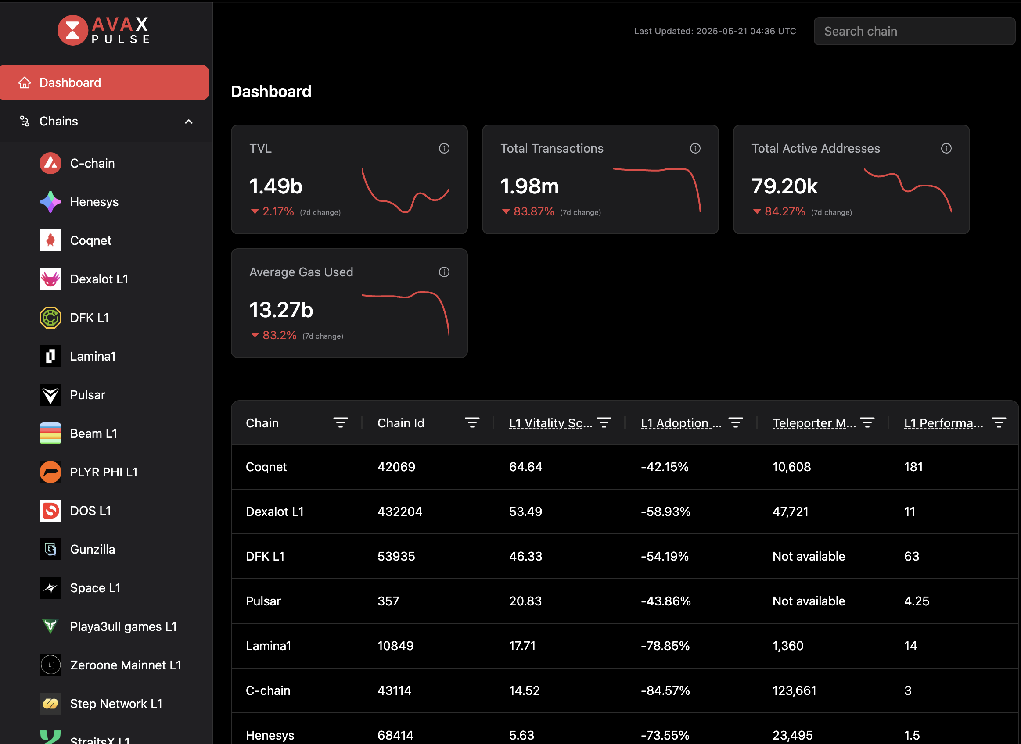Click the Space L1 chain icon
Screen dimensions: 1021x744
click(50, 588)
